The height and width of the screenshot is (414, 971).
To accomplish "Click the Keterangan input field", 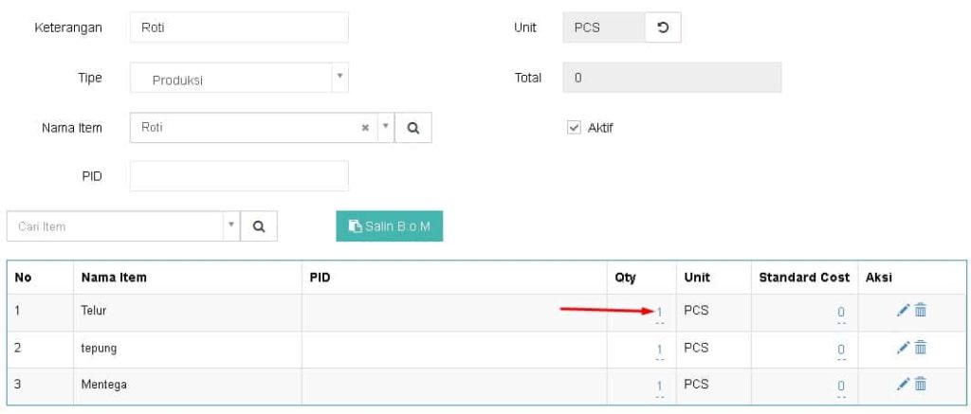I will [x=239, y=27].
